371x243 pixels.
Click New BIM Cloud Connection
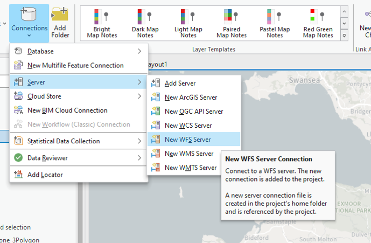67,110
